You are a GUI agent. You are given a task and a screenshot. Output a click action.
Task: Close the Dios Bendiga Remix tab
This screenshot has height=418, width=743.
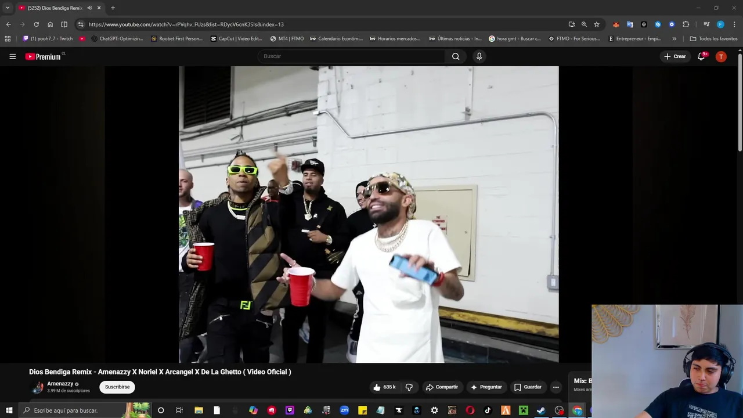pos(99,8)
